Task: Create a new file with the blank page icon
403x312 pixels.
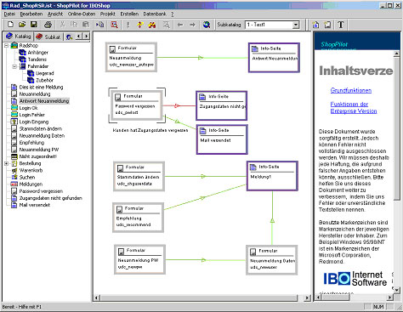Action: pos(10,25)
